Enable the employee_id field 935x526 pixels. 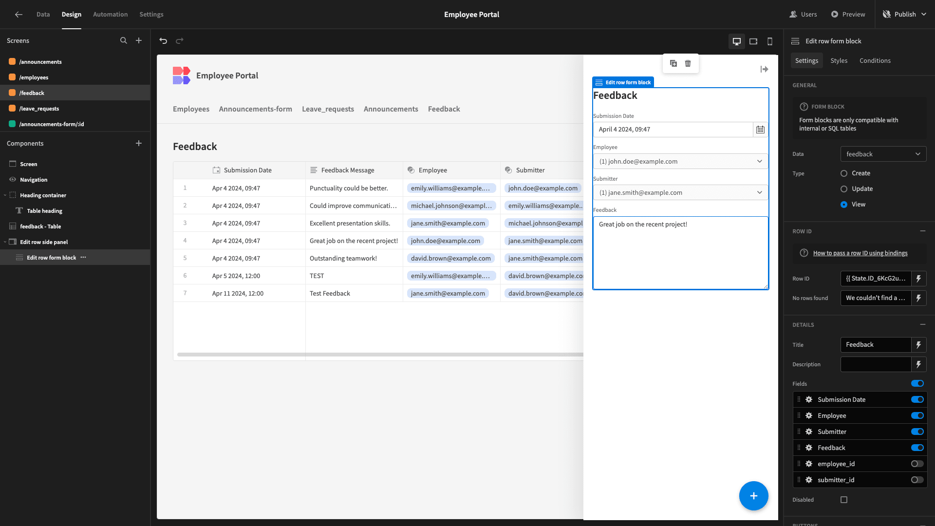pyautogui.click(x=917, y=464)
